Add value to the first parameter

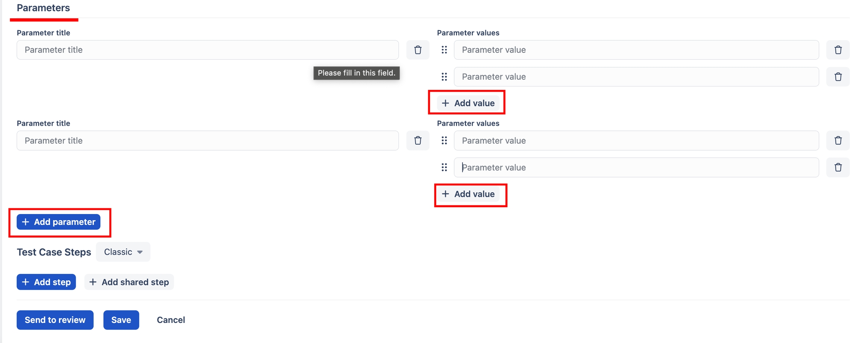[468, 103]
